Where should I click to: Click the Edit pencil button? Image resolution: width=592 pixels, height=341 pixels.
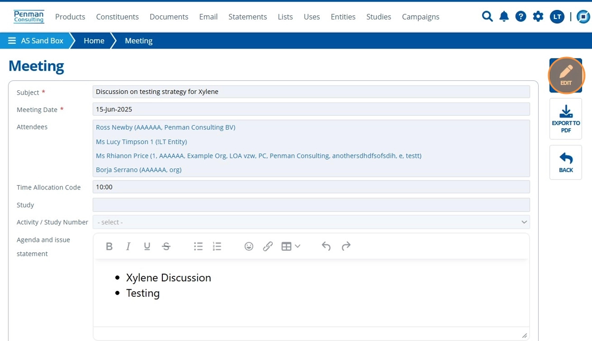pyautogui.click(x=566, y=75)
